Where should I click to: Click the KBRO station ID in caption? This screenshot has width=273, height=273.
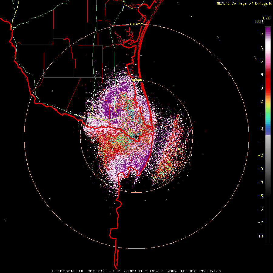(172, 271)
